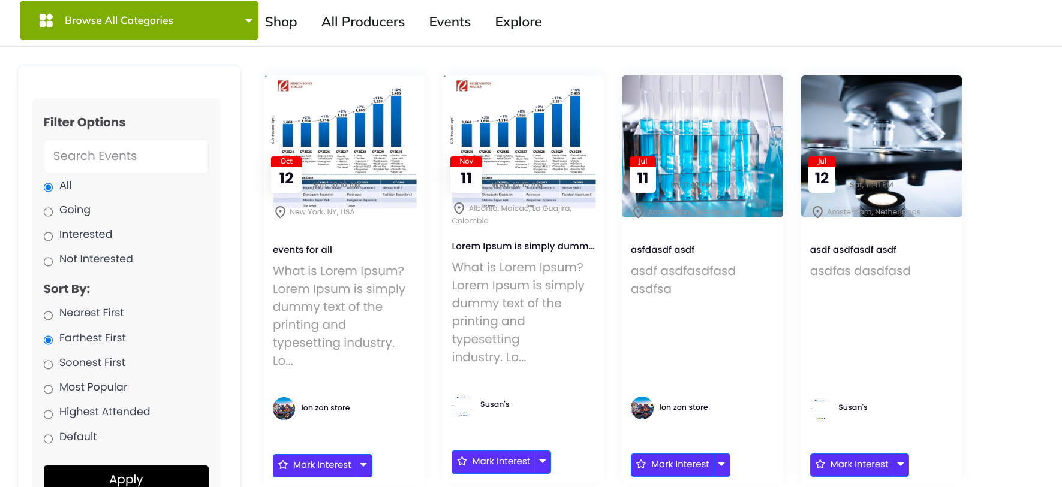Select the Going filter radio button
1062x487 pixels.
49,212
